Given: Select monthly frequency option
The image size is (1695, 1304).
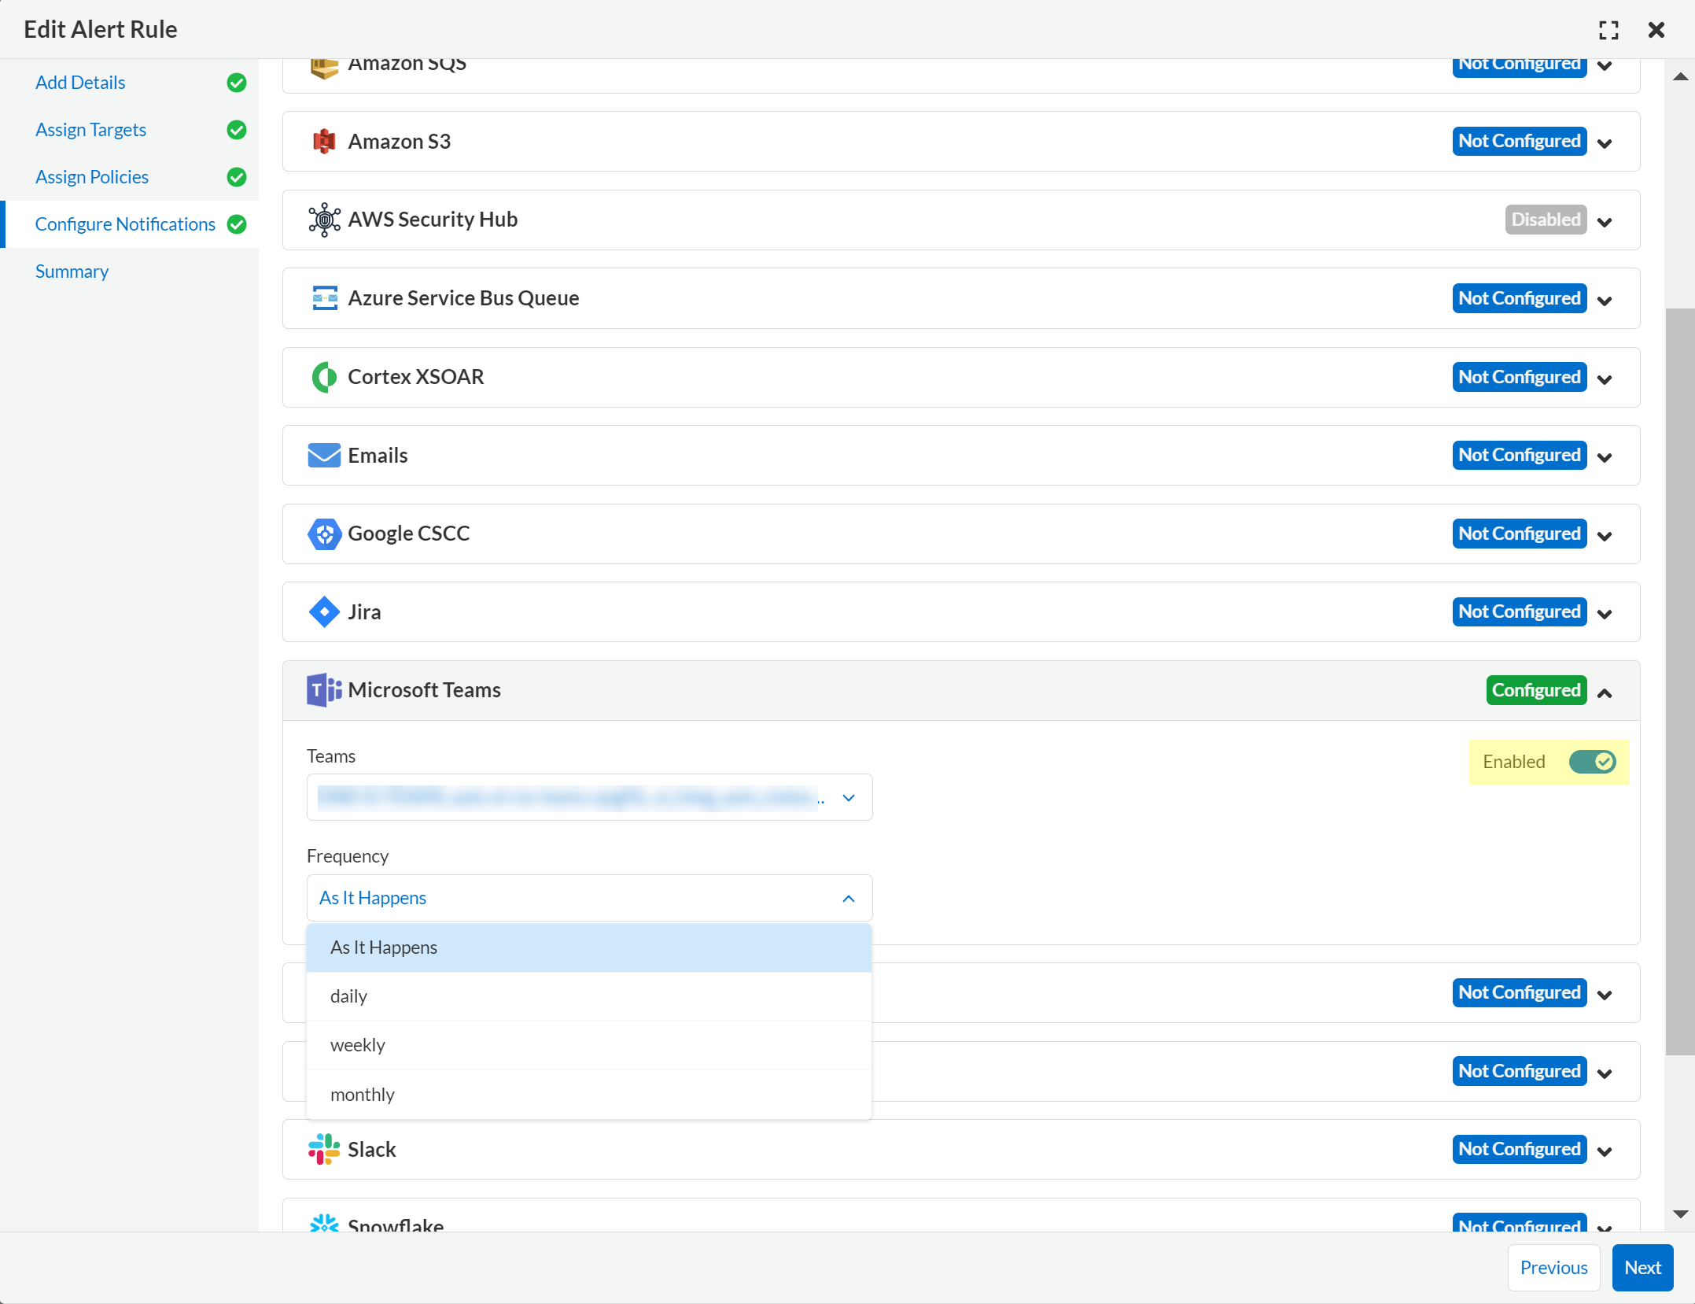Looking at the screenshot, I should coord(589,1095).
